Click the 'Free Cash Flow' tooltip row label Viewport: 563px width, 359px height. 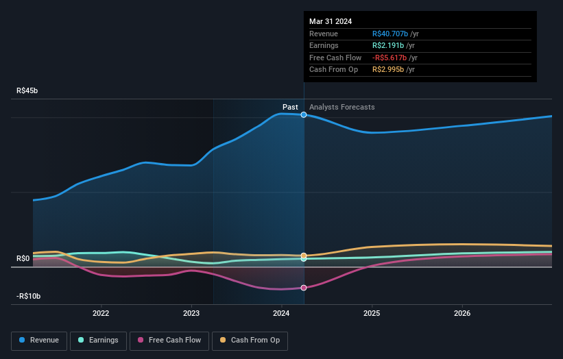335,58
